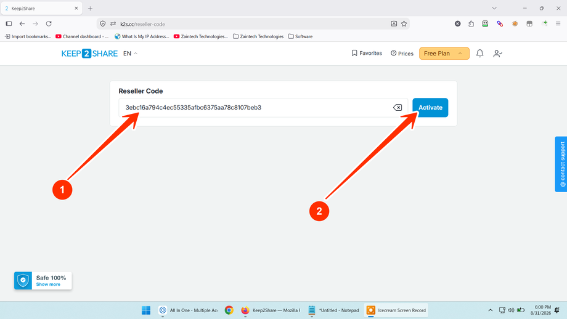Open Firefox application menu hamburger
This screenshot has width=567, height=319.
558,24
